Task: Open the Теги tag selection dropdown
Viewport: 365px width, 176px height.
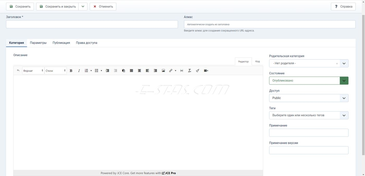Action: pyautogui.click(x=309, y=115)
